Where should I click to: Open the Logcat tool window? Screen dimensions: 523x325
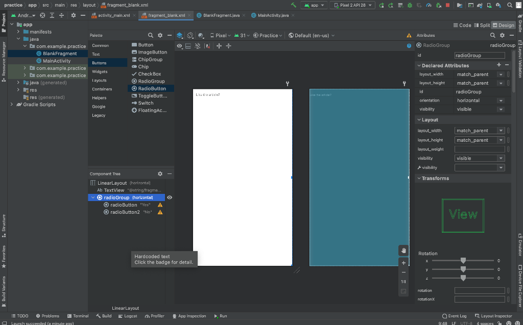(128, 316)
